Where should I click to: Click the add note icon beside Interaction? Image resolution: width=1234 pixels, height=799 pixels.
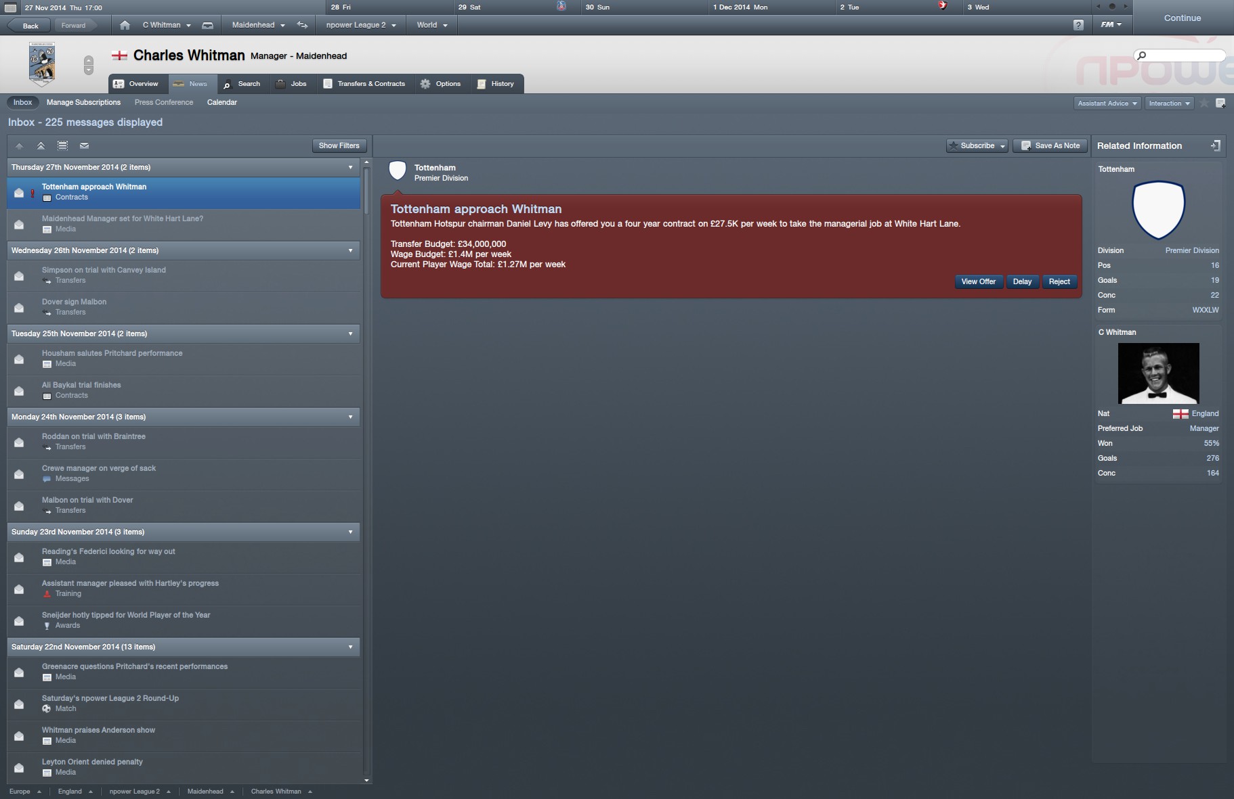1220,103
